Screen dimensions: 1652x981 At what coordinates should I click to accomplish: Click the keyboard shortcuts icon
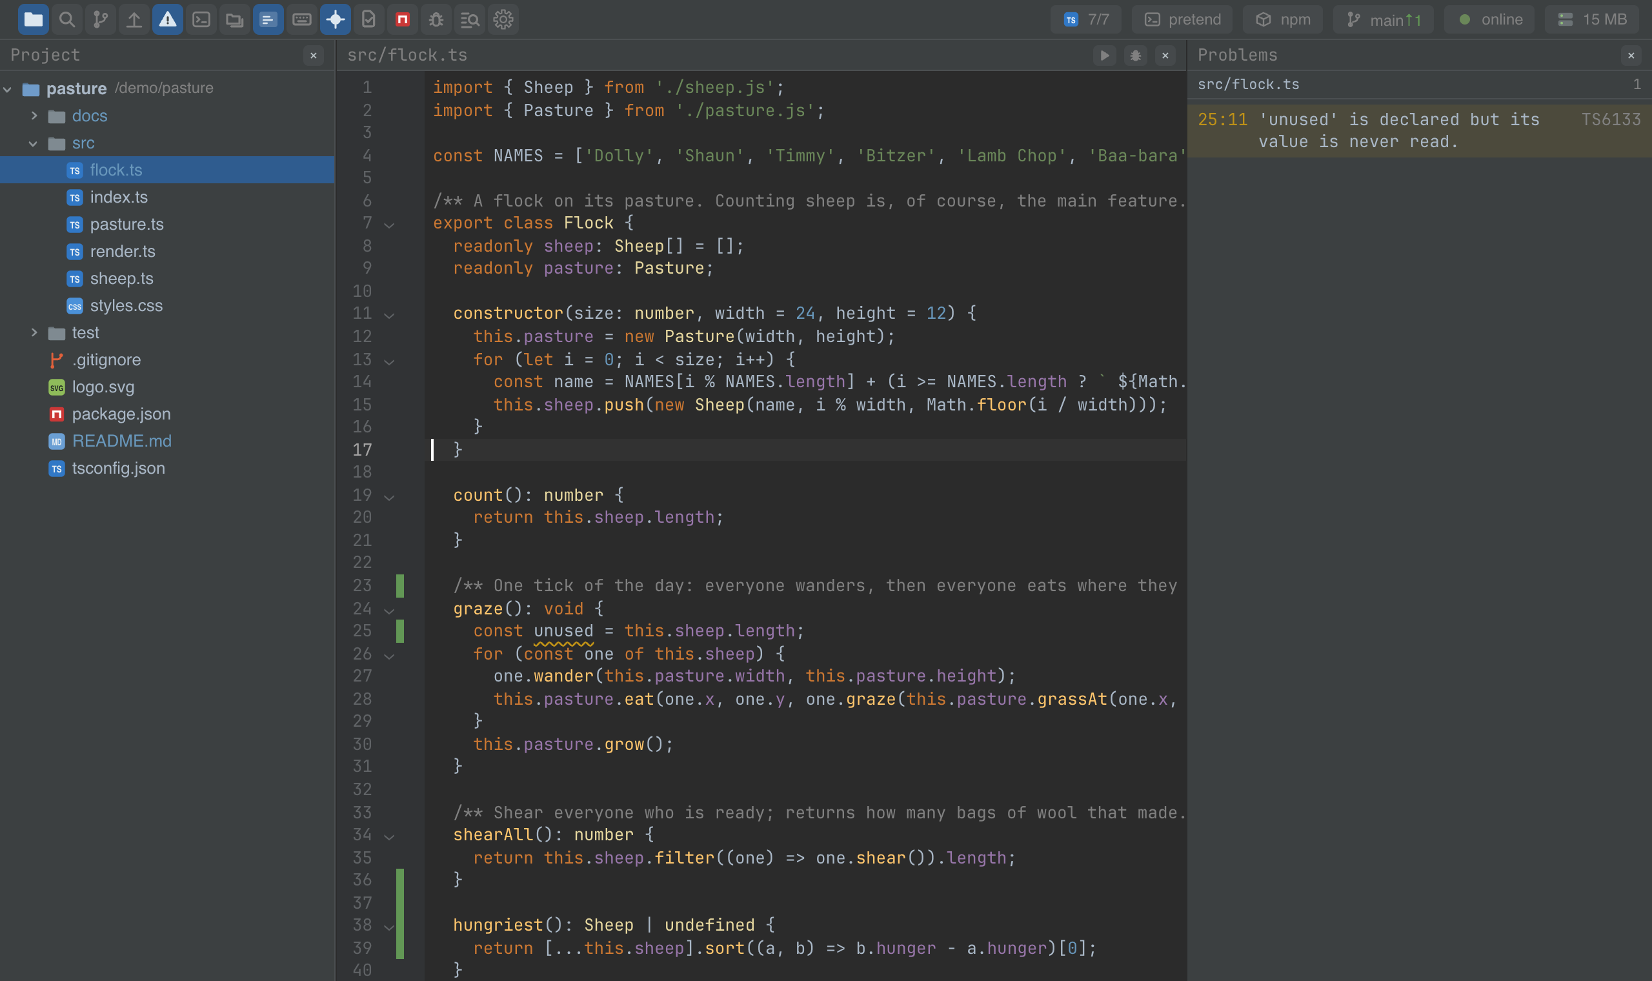(x=302, y=19)
